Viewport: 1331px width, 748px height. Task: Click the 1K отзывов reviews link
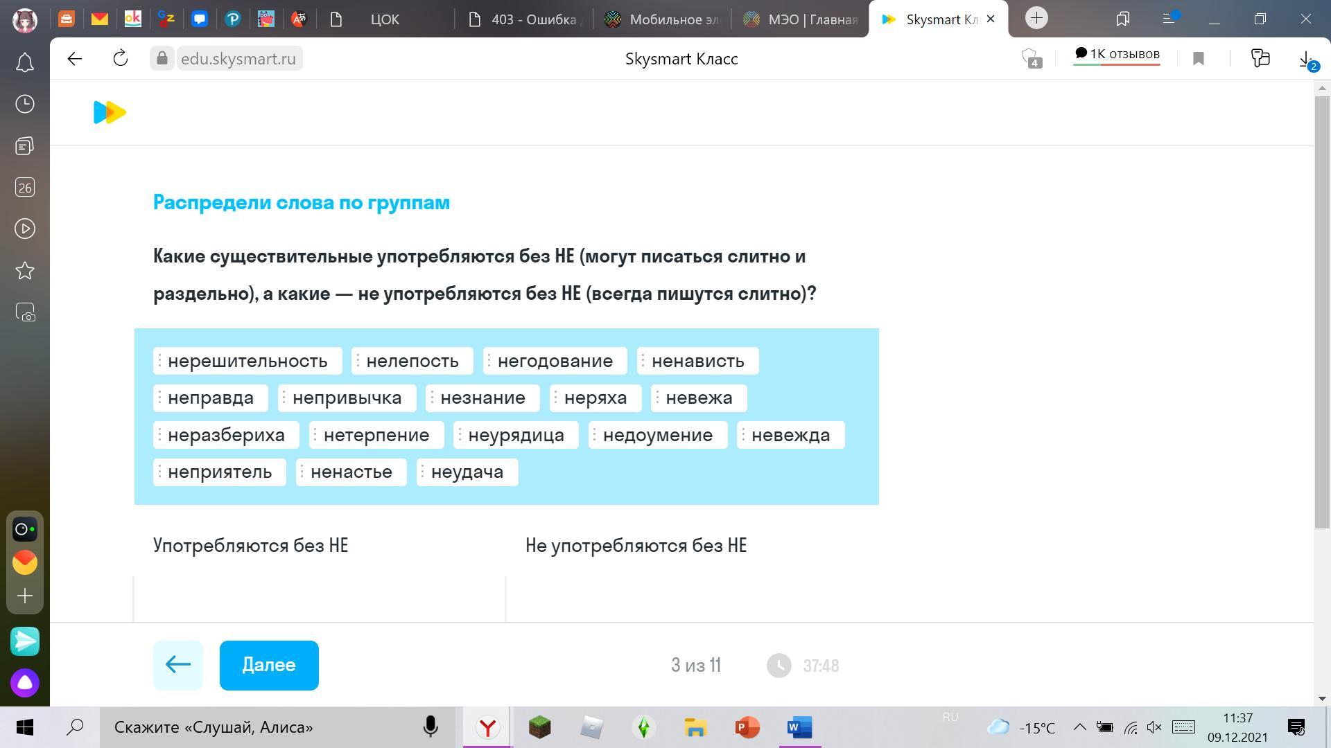click(x=1116, y=55)
